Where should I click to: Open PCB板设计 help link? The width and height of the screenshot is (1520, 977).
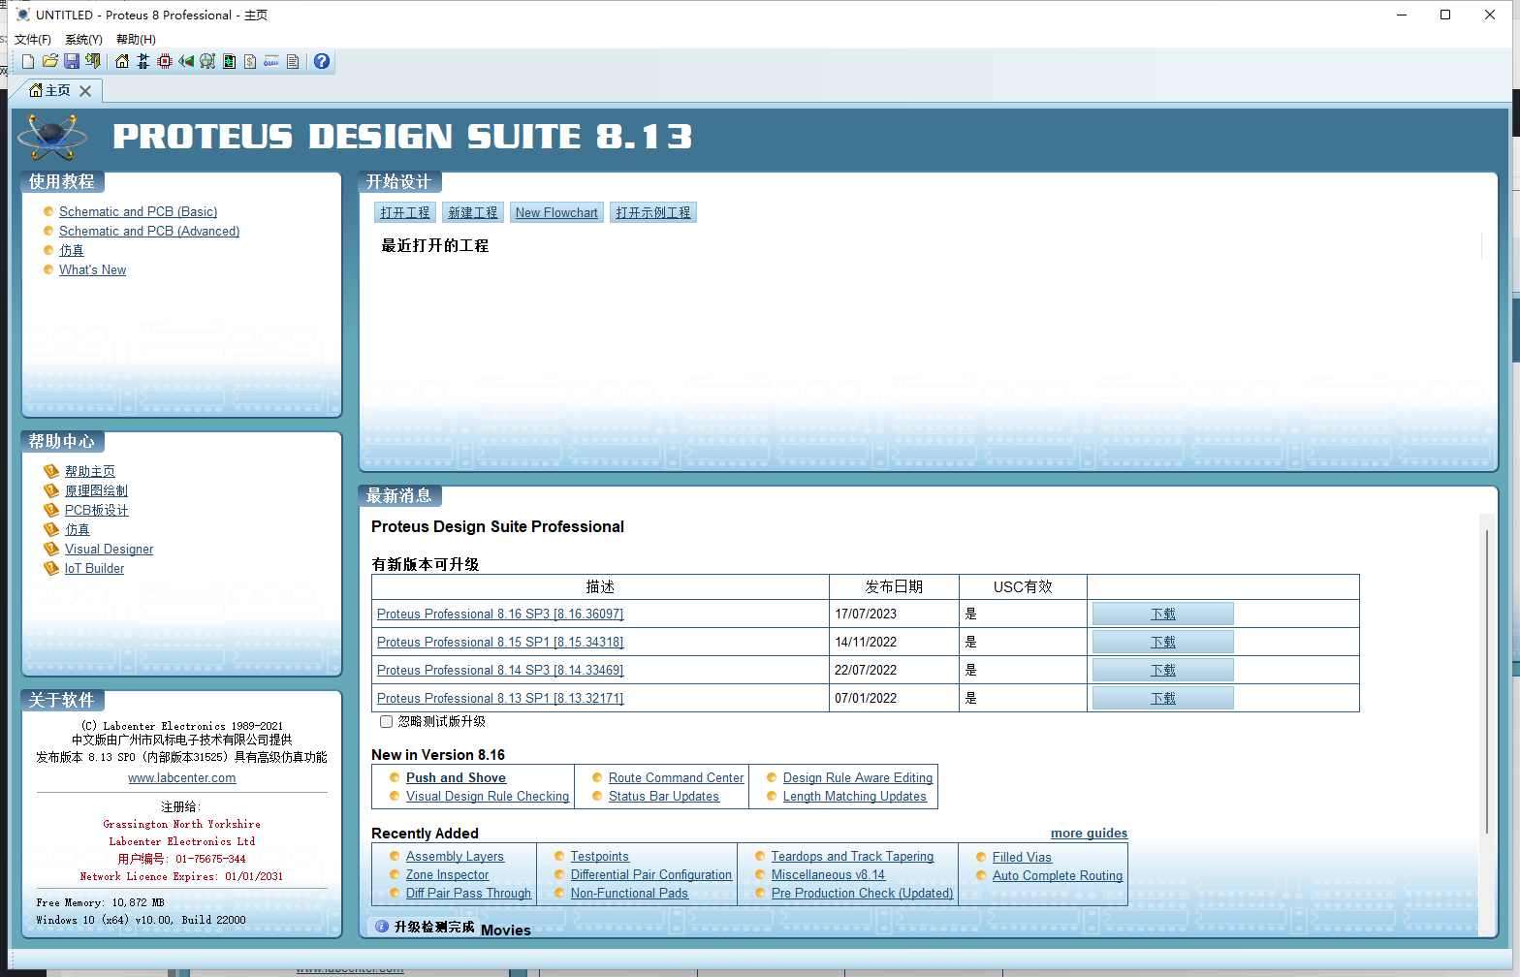(x=97, y=510)
